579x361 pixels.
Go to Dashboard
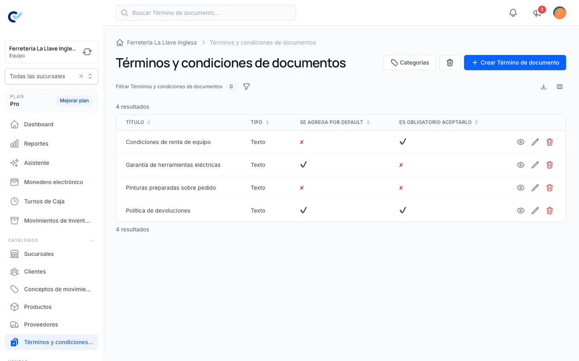pos(52,125)
